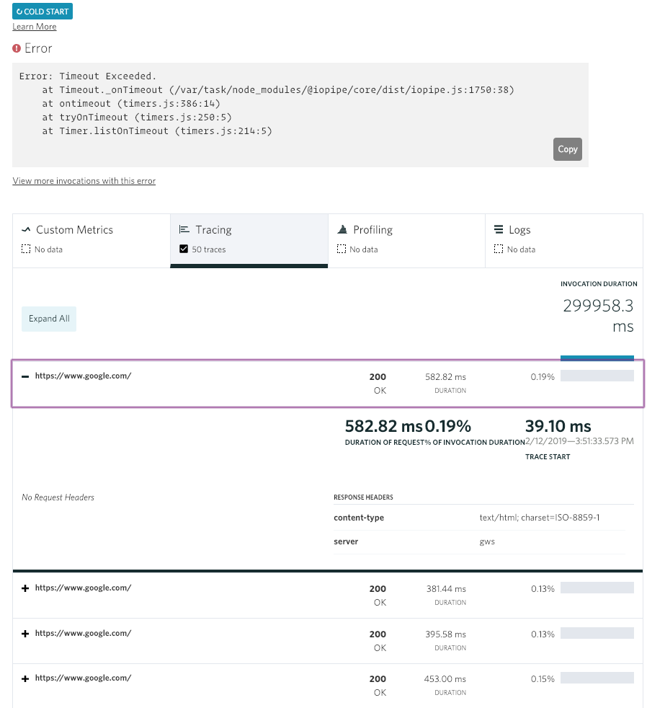Copy the timeout error stack trace

(x=567, y=149)
